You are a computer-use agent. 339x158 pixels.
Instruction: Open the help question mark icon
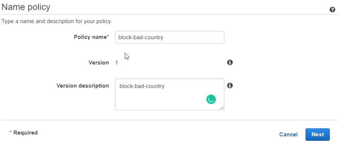332,10
